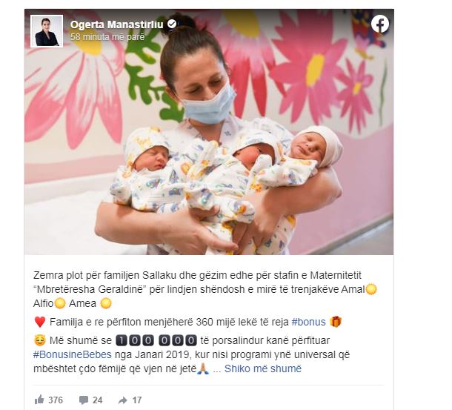Click the 17 shares count
Image resolution: width=452 pixels, height=410 pixels.
tap(137, 400)
